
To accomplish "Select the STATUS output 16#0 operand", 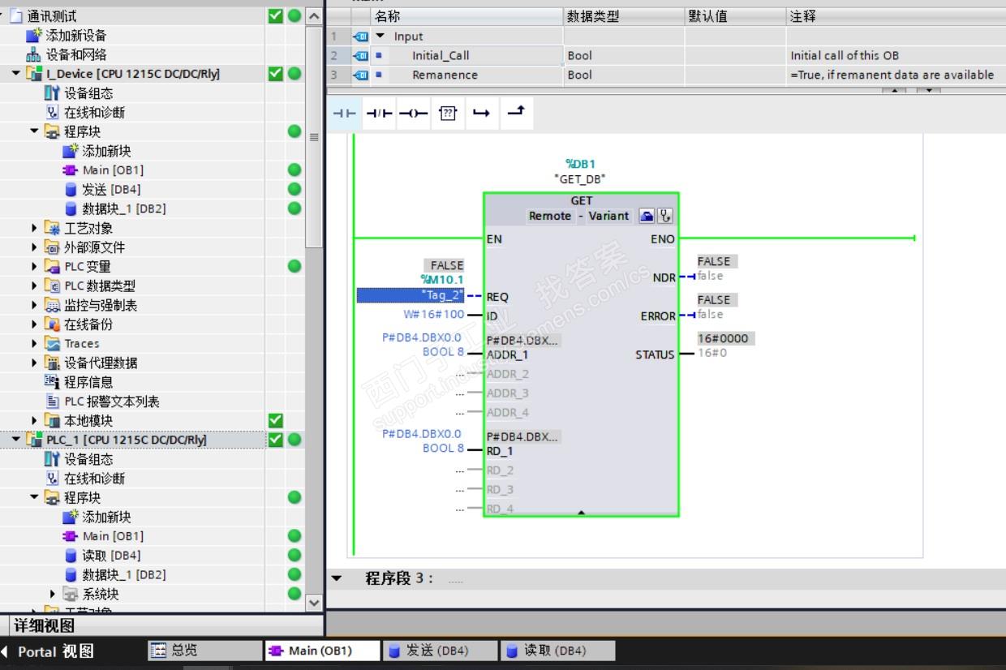I will pyautogui.click(x=712, y=354).
